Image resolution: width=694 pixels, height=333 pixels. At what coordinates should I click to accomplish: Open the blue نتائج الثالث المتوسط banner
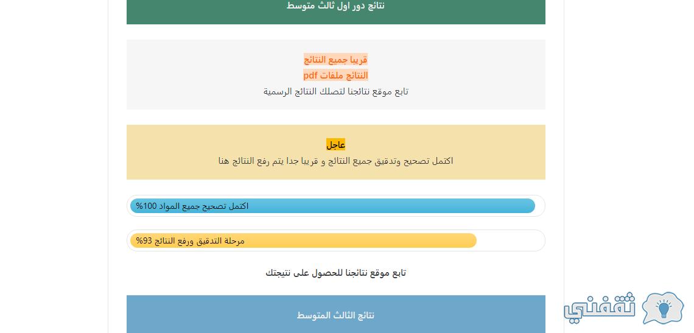point(335,314)
